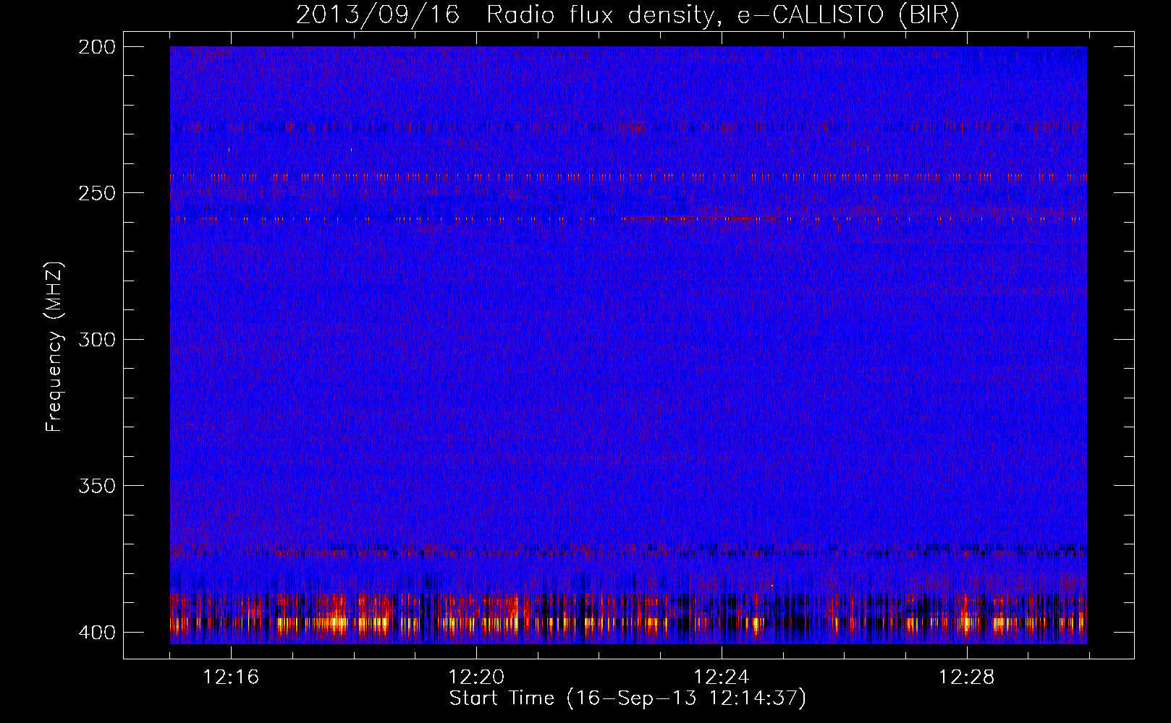Click the plot title 'Radio flux density, e-CALLISTO (BIR)'
The height and width of the screenshot is (723, 1171).
722,15
